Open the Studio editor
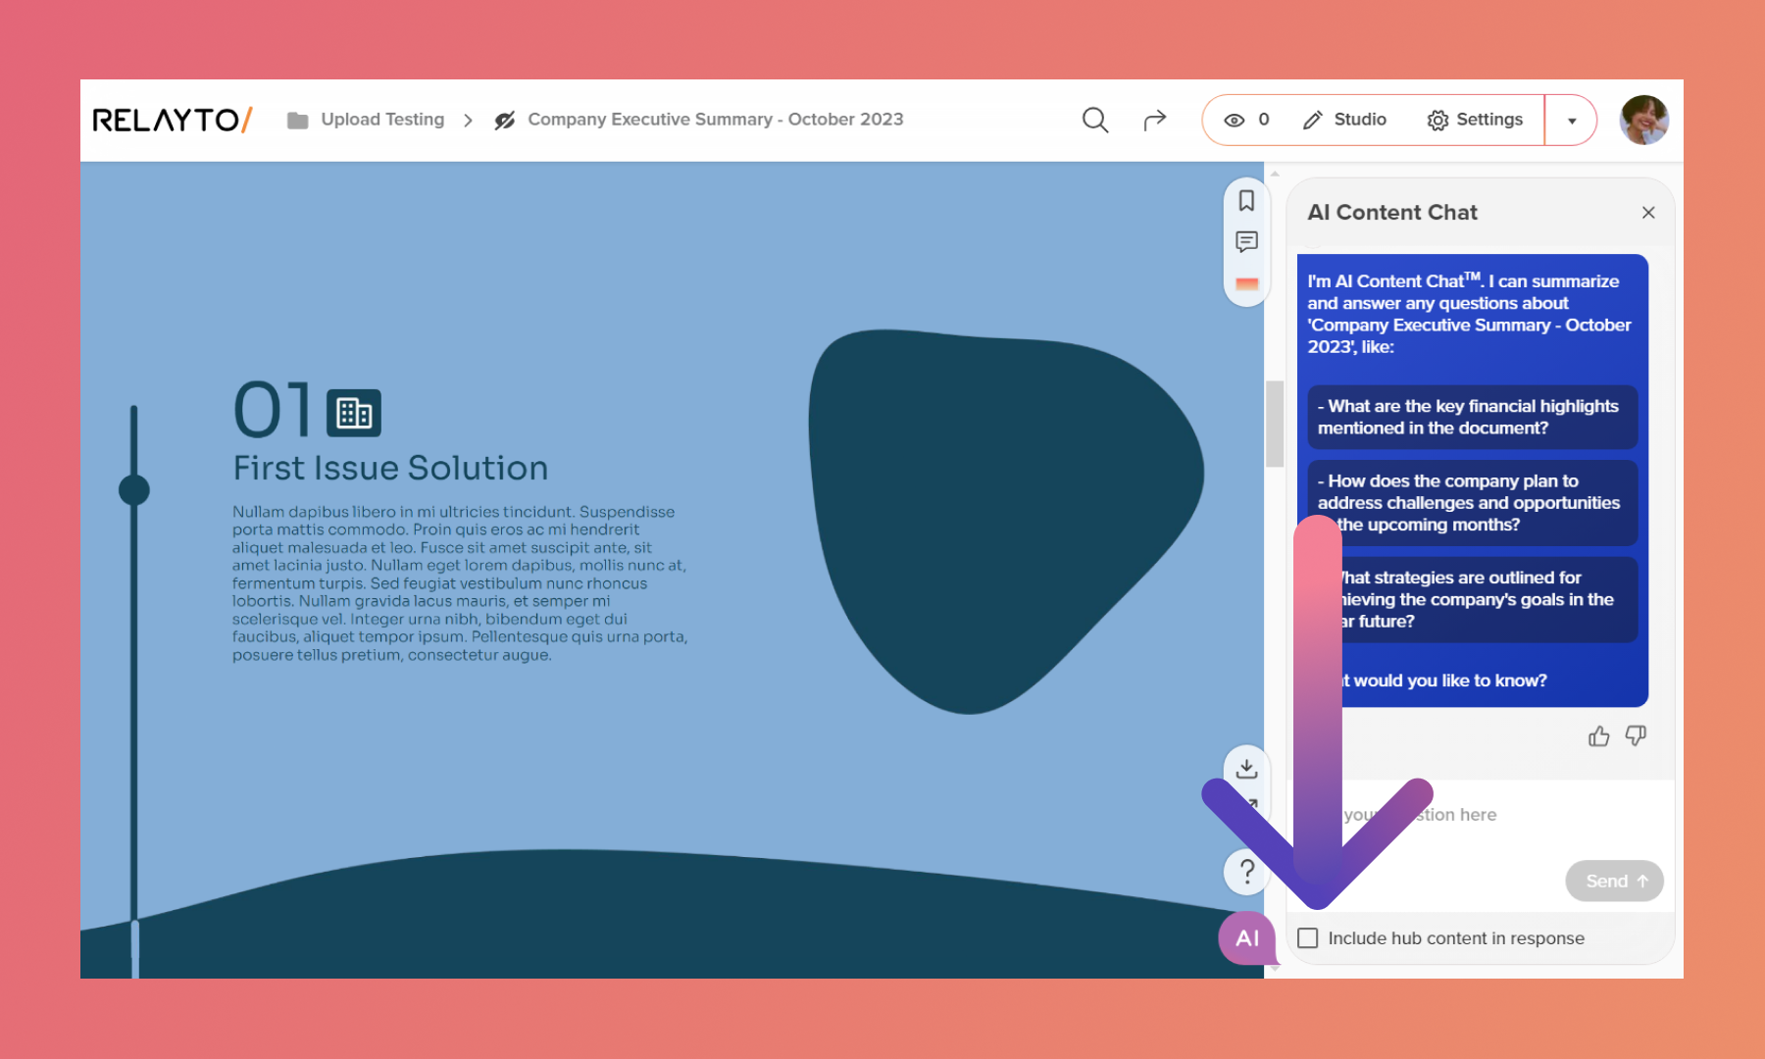 click(1344, 120)
